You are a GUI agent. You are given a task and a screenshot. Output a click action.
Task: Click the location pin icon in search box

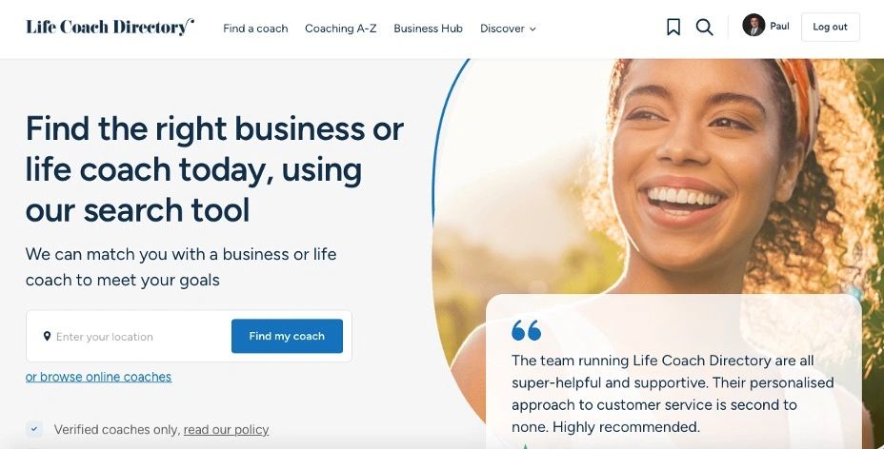click(47, 336)
